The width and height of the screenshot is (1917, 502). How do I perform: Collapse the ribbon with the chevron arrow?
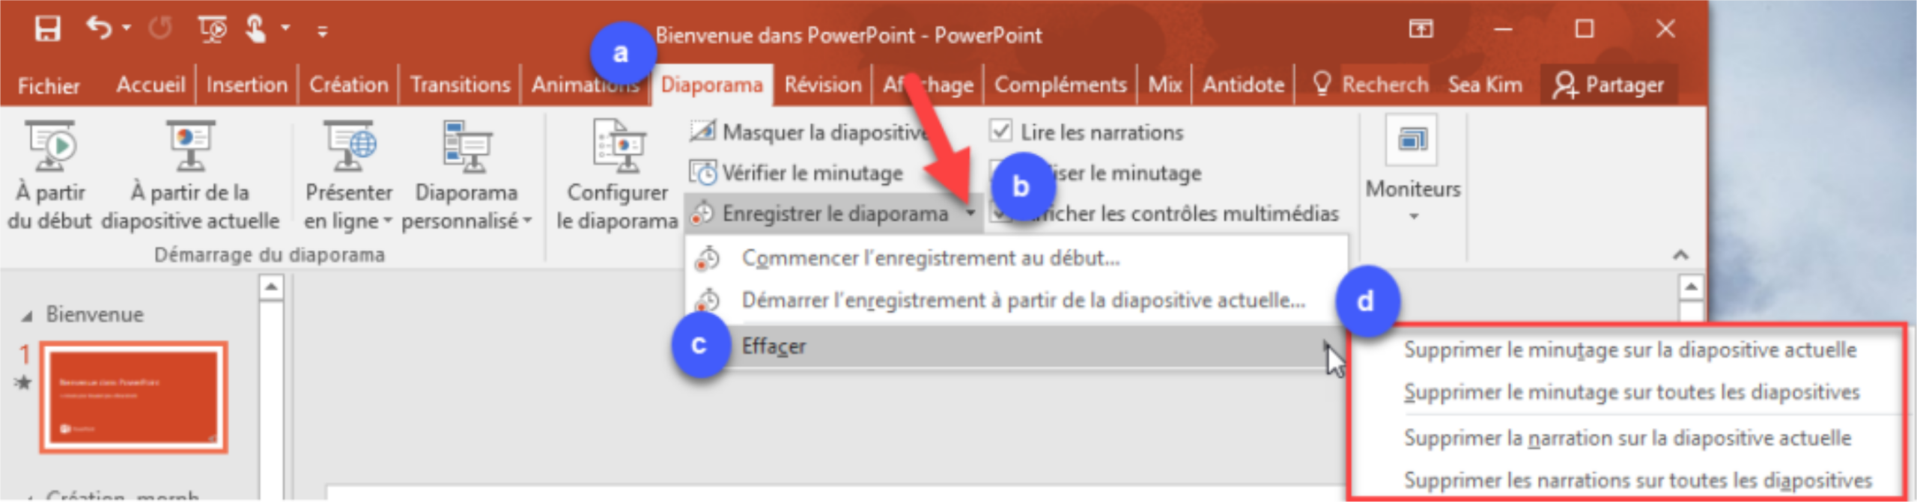click(1680, 255)
